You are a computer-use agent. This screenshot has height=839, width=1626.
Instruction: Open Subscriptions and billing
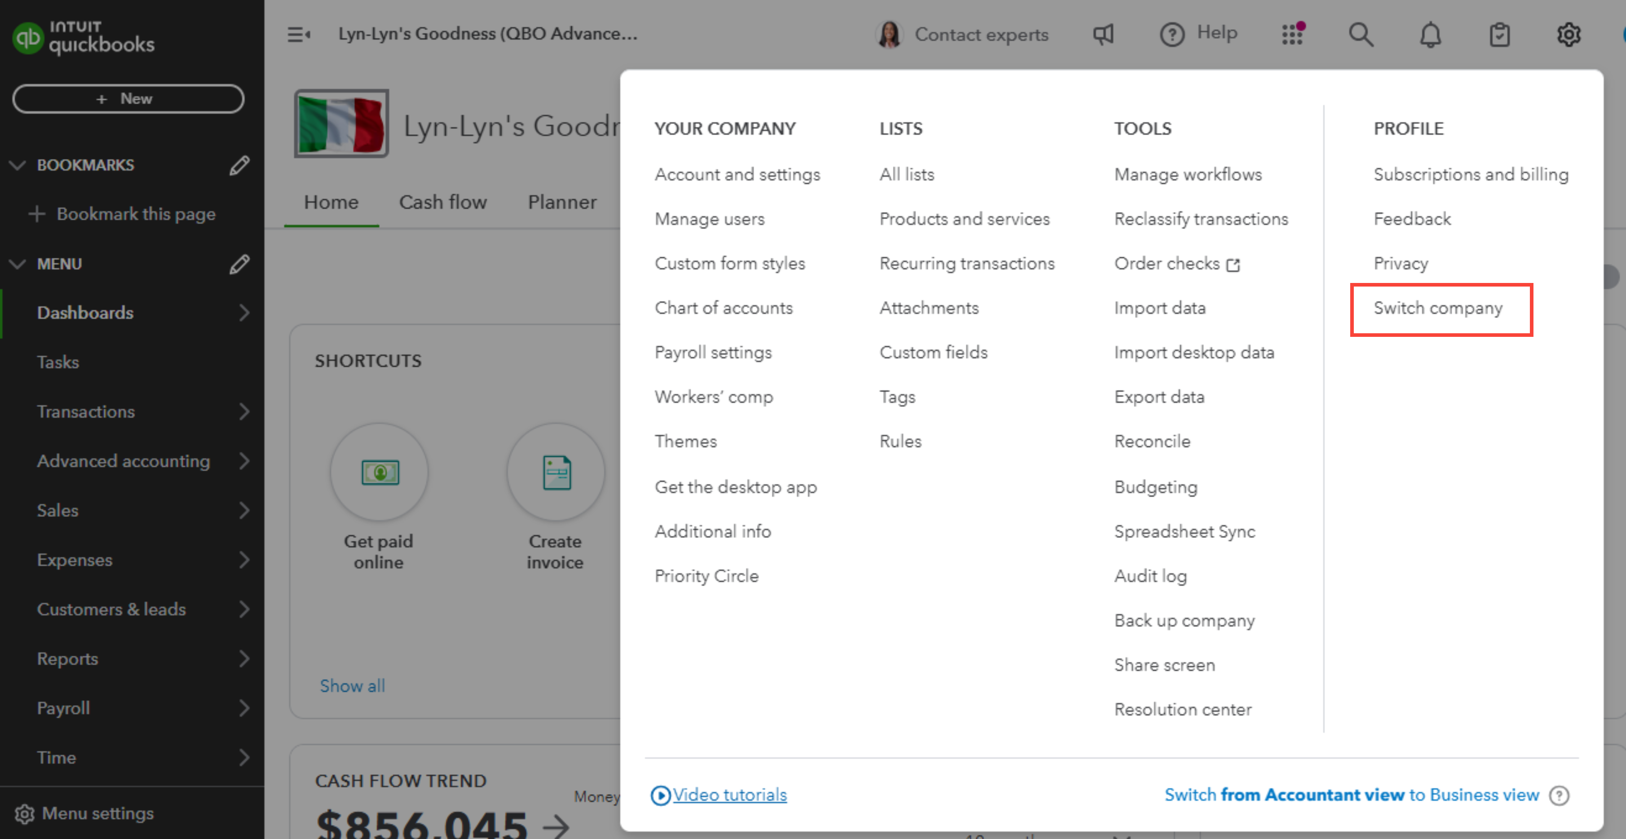[x=1471, y=174]
